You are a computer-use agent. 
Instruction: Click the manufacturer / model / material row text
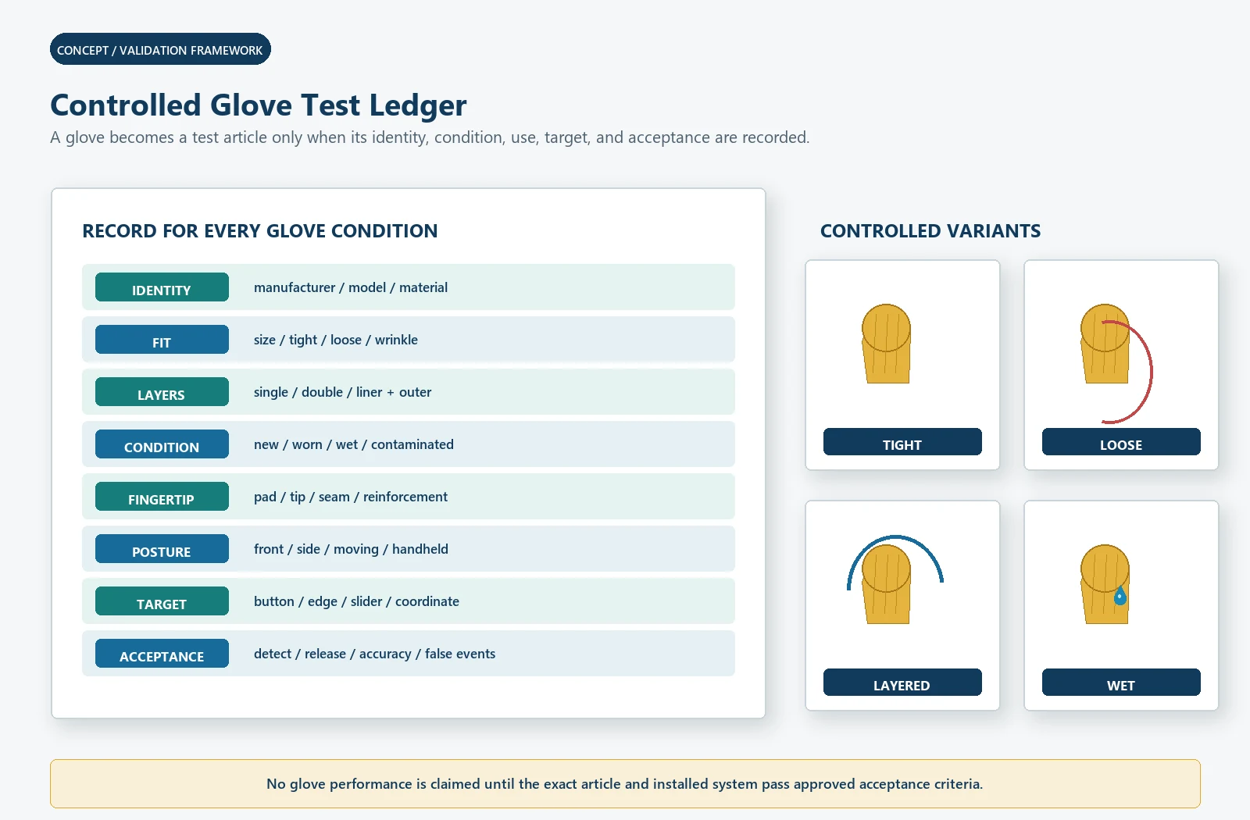(x=351, y=287)
